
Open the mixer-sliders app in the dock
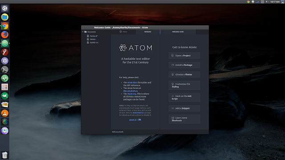click(5, 87)
